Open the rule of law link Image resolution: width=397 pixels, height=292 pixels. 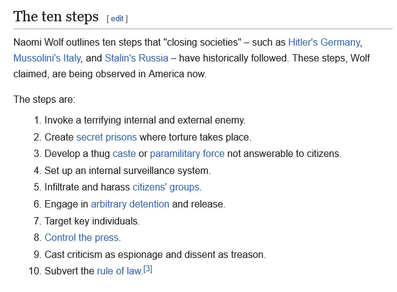(119, 271)
